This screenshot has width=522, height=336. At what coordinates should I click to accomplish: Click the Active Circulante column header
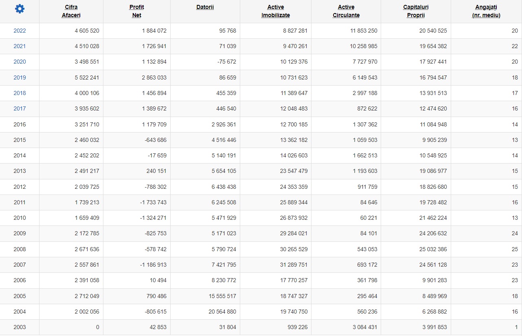[x=346, y=11]
